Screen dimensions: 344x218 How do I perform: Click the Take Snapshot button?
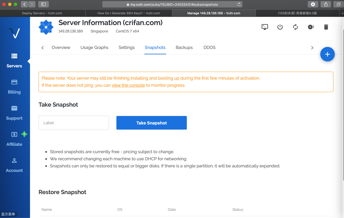click(x=151, y=123)
